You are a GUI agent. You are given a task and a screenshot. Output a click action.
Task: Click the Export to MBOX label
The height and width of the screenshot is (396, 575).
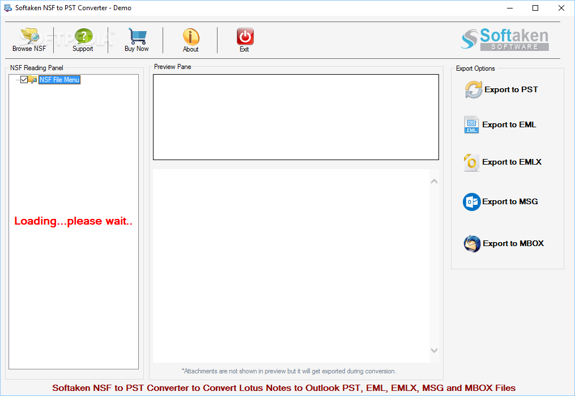(513, 243)
